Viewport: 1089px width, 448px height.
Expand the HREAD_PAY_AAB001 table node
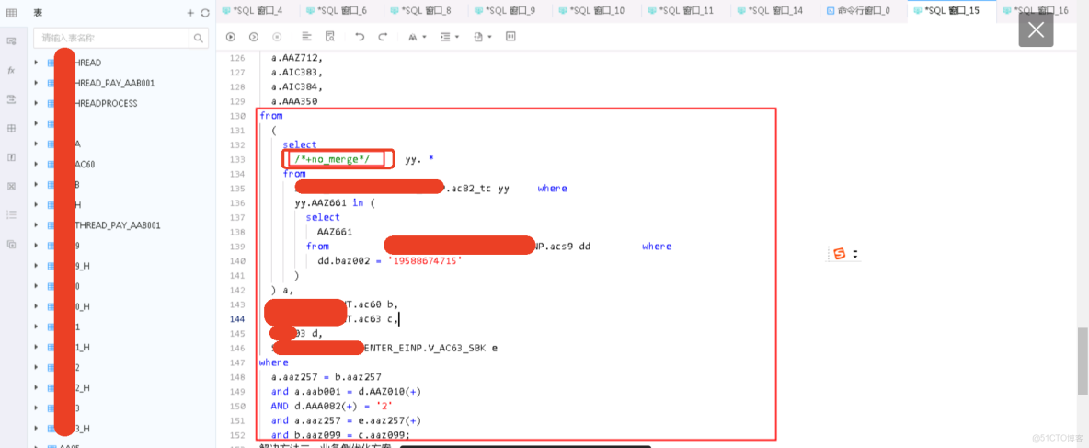click(36, 83)
